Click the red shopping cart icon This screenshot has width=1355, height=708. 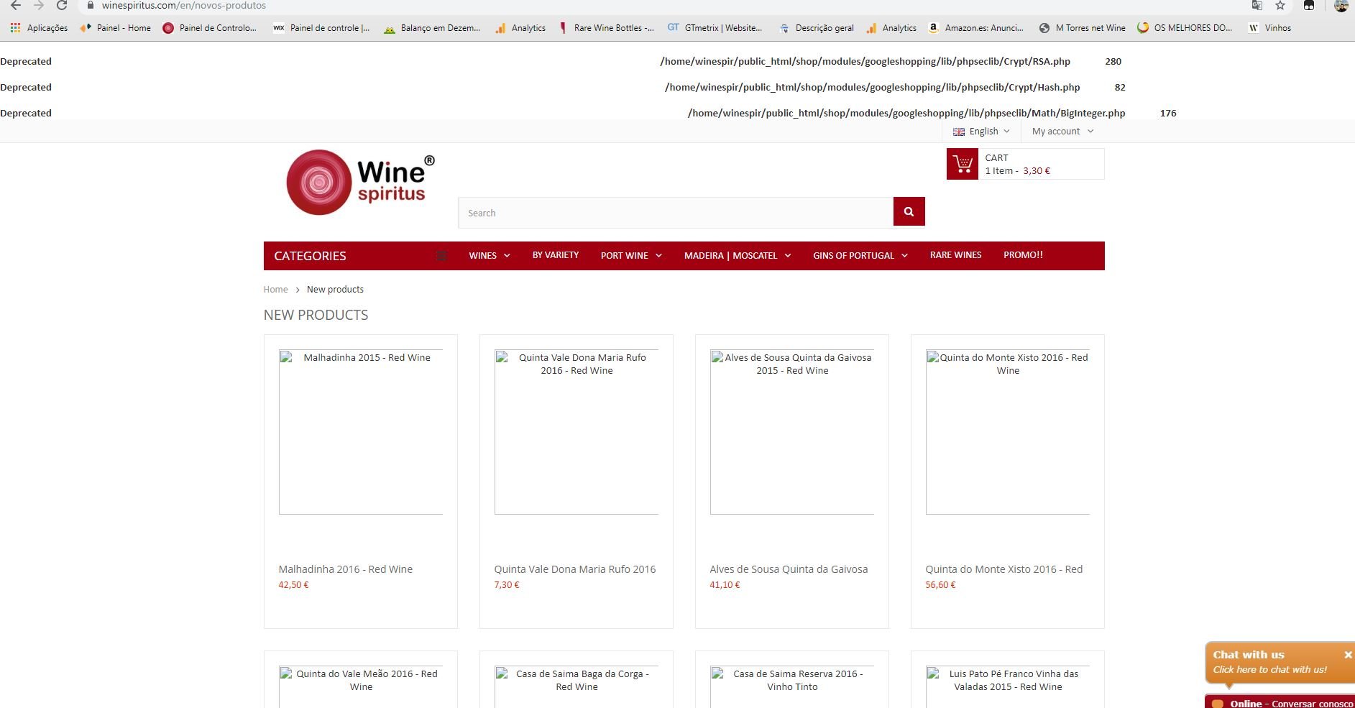pyautogui.click(x=963, y=164)
